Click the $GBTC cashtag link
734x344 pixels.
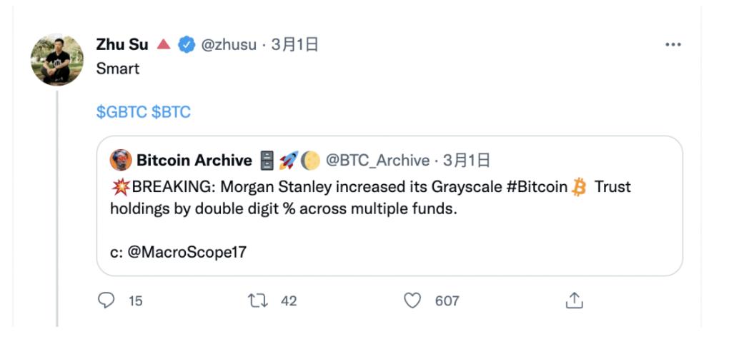click(x=121, y=113)
